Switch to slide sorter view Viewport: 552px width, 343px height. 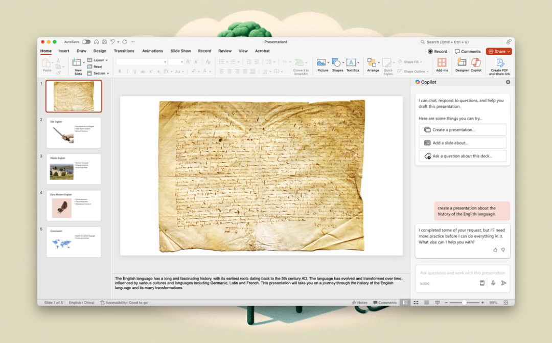click(416, 303)
